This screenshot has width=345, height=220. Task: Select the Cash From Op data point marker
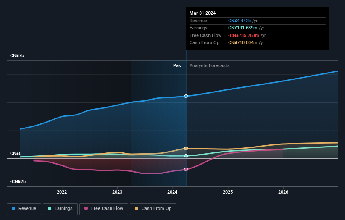(x=186, y=149)
